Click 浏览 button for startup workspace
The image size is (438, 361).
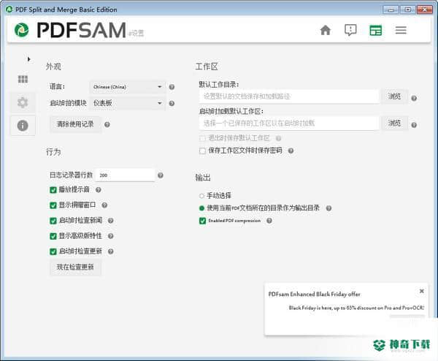(394, 123)
